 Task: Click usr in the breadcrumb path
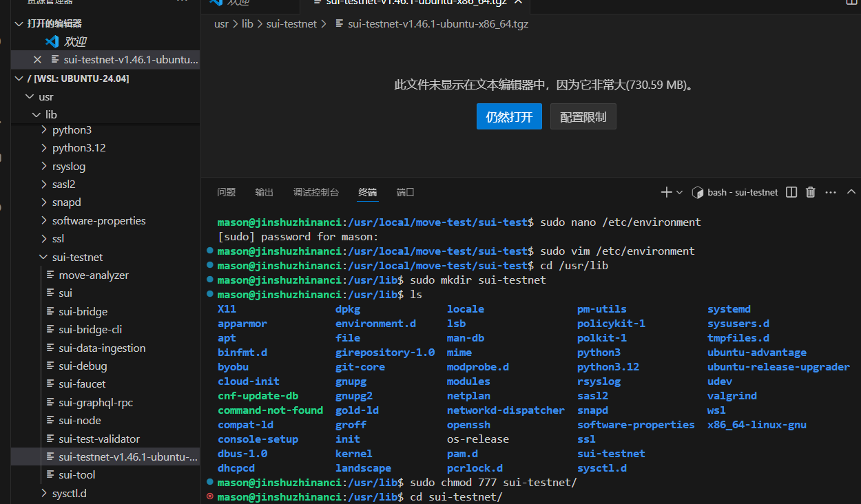221,23
